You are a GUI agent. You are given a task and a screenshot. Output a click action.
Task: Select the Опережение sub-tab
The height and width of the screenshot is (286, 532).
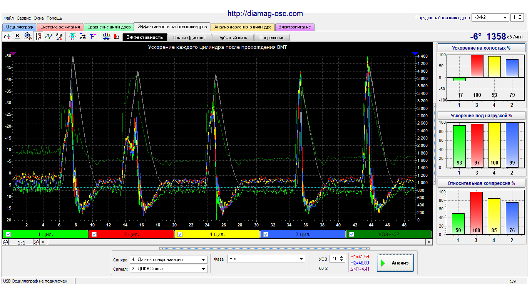coord(272,38)
